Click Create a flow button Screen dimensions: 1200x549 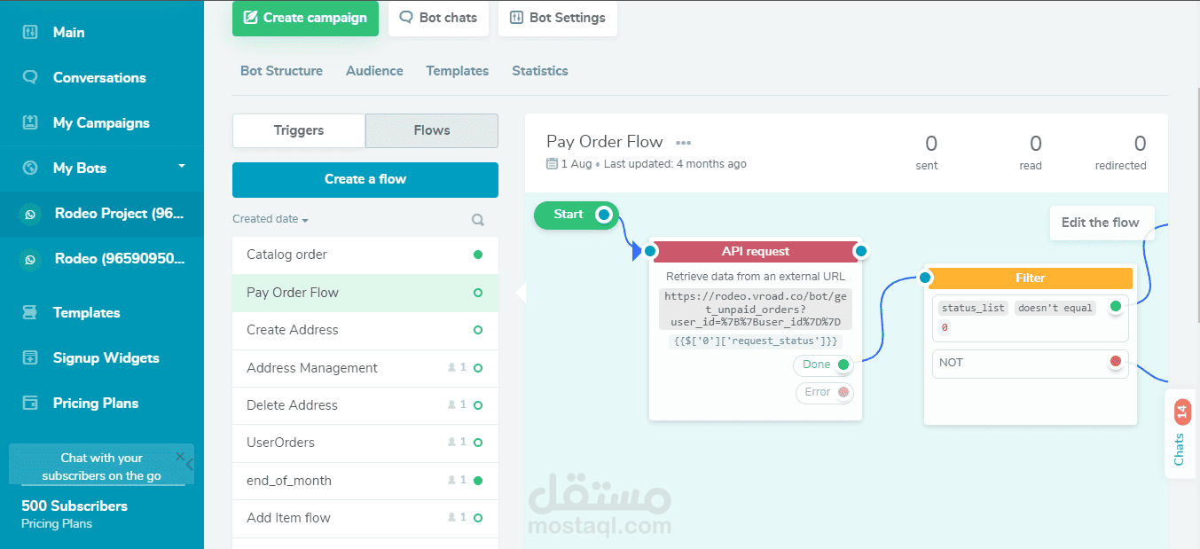click(365, 179)
